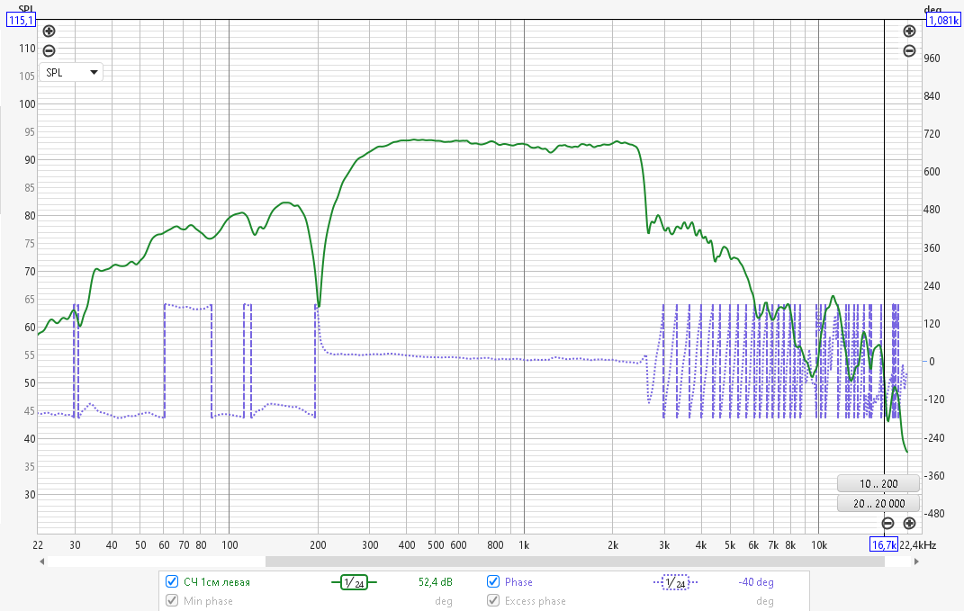Uncheck the СЧ 1см левая trace checkbox
The width and height of the screenshot is (964, 611).
pos(172,581)
